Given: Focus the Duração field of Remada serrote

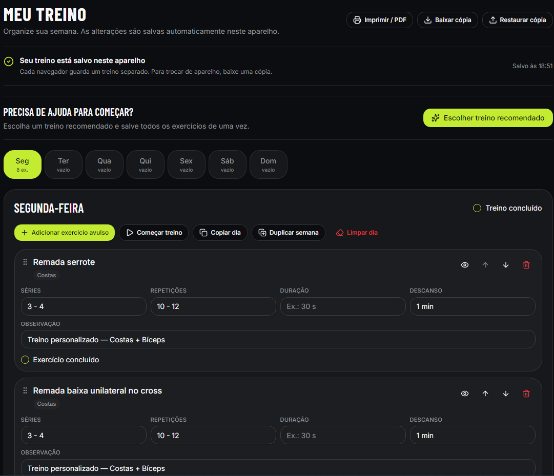Looking at the screenshot, I should tap(343, 306).
